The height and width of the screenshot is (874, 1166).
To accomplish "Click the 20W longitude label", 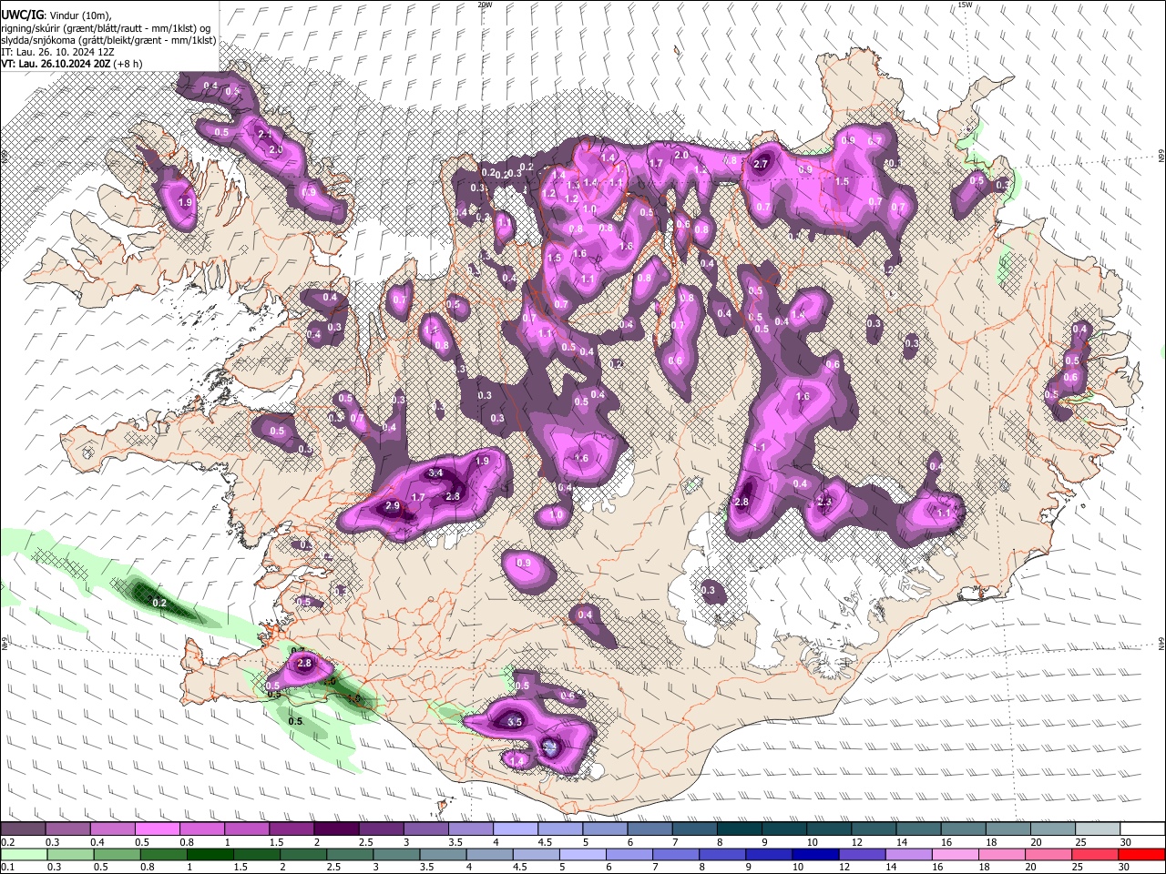I will pos(485,5).
